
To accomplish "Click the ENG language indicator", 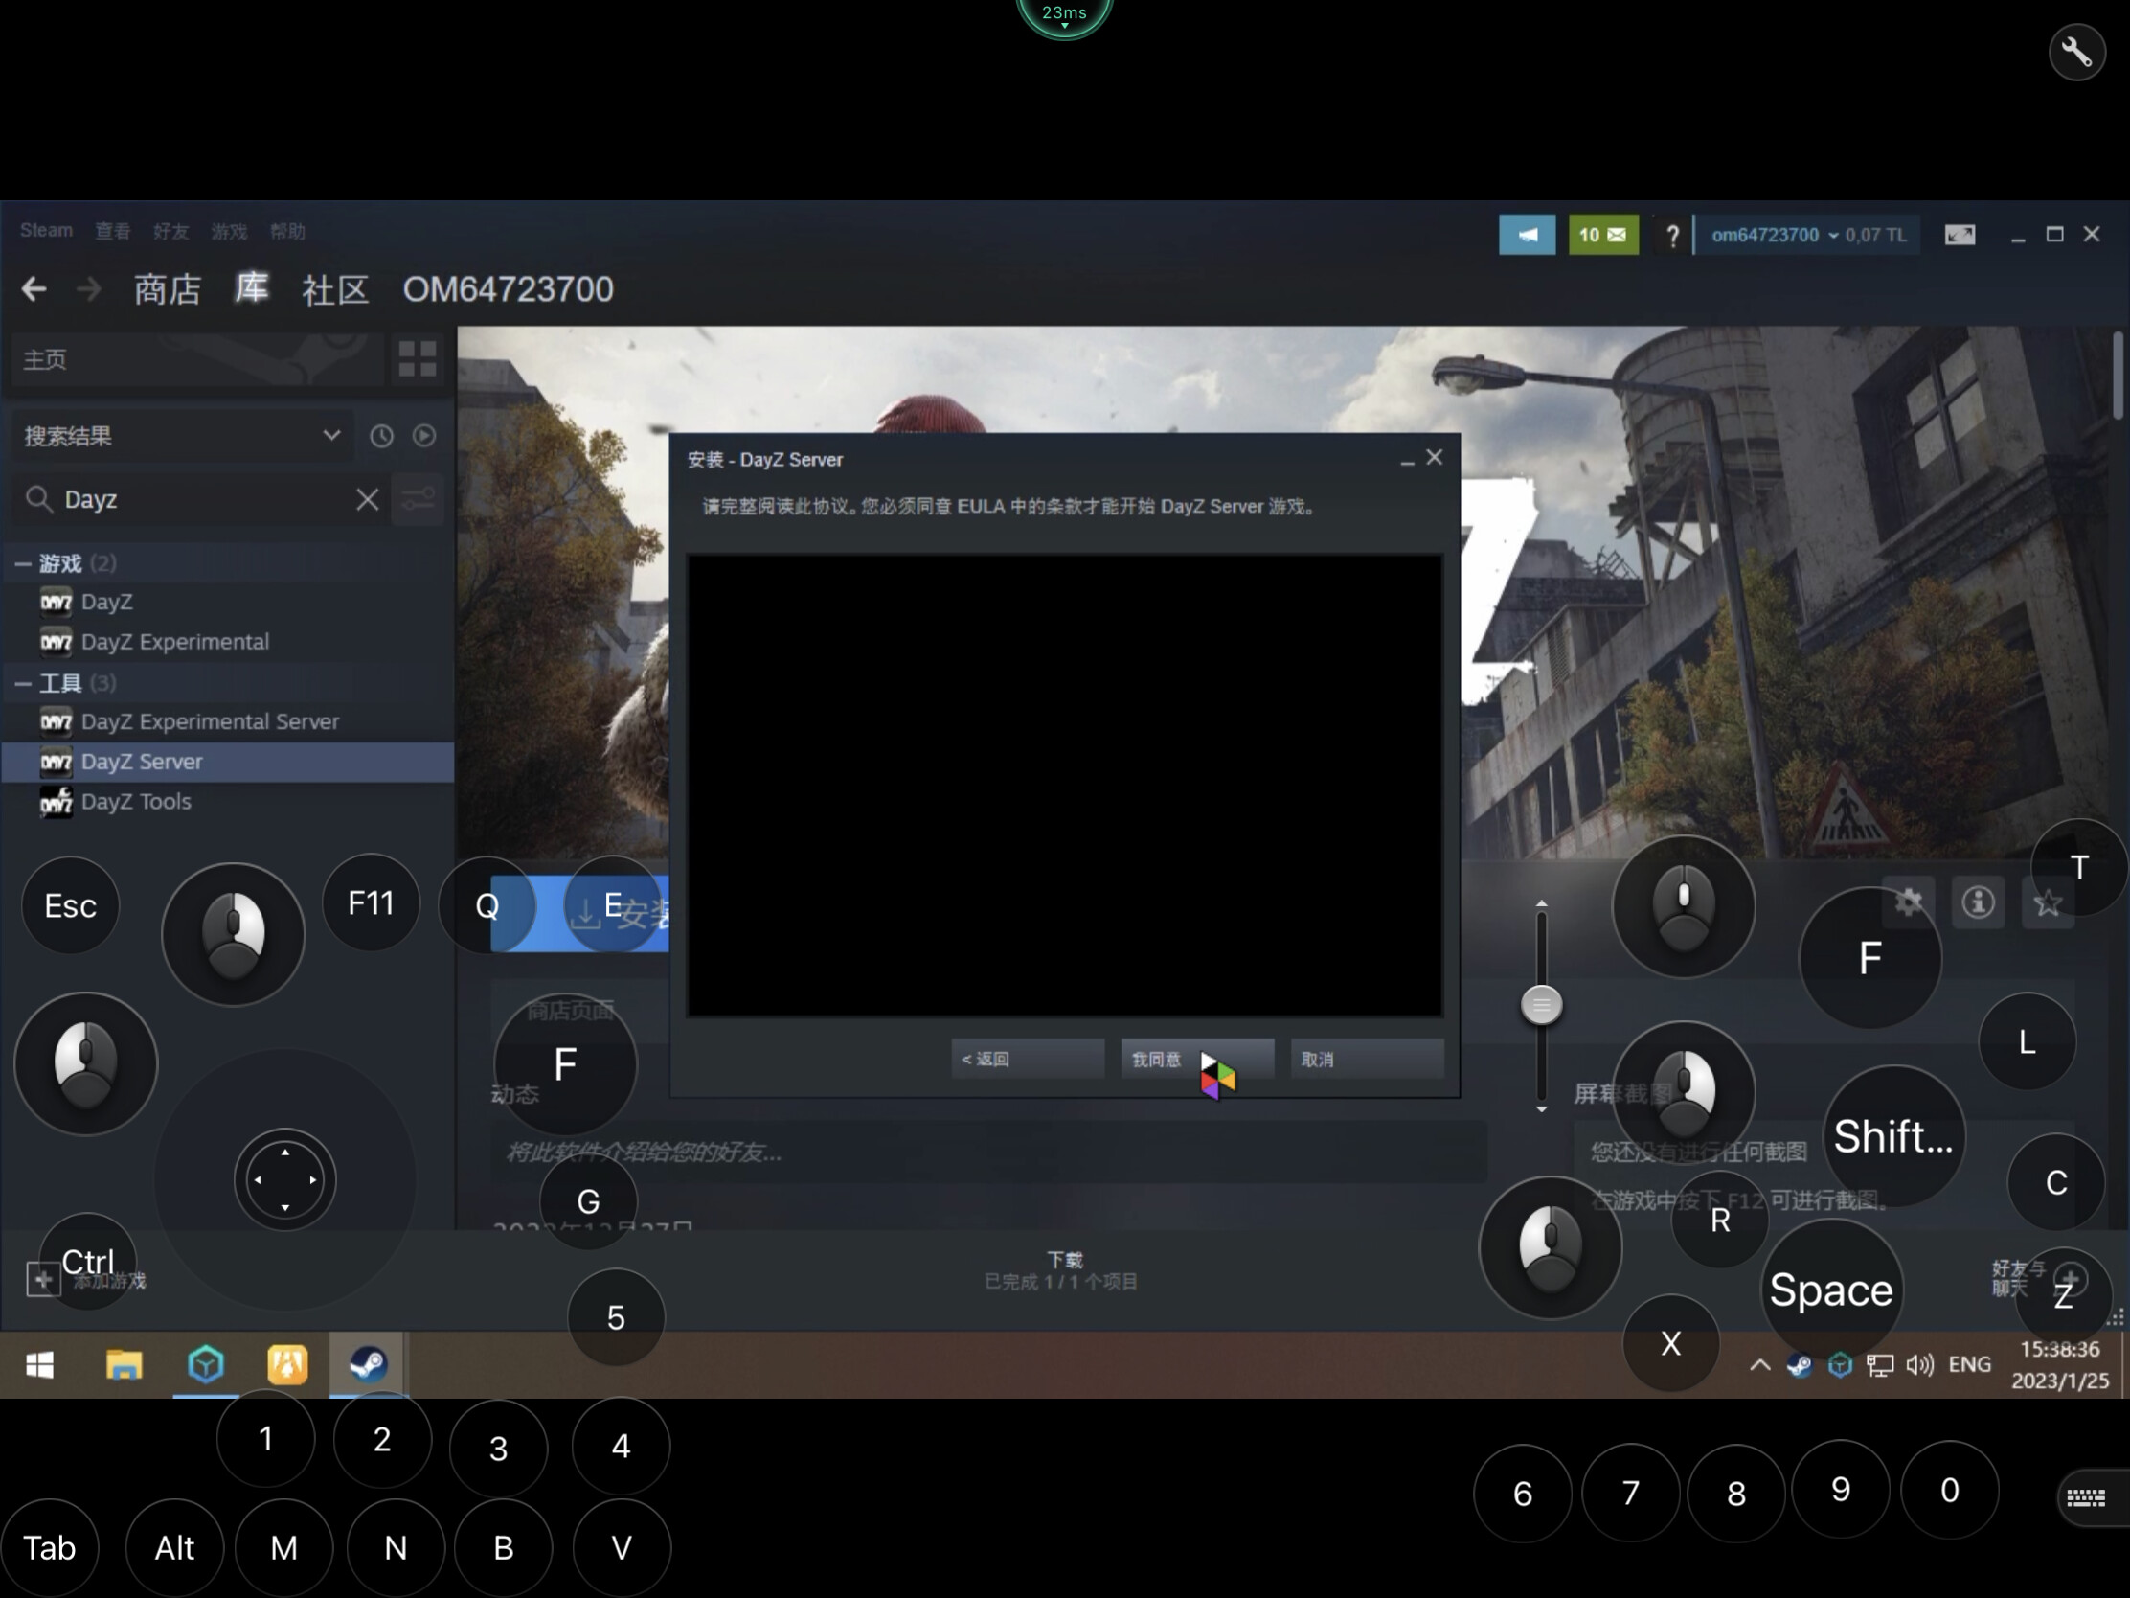I will (x=1969, y=1364).
